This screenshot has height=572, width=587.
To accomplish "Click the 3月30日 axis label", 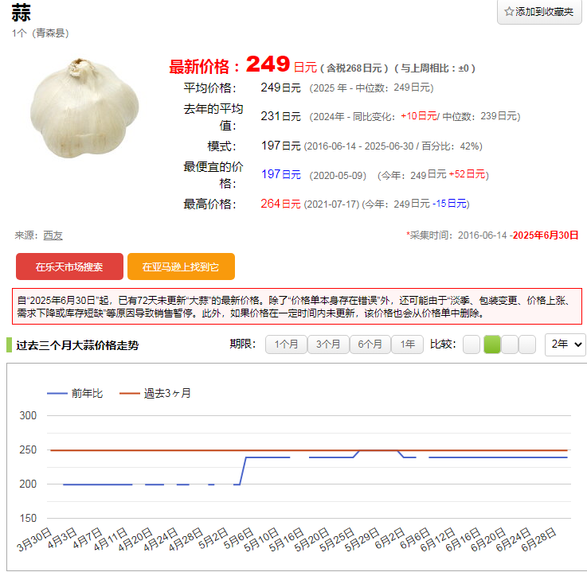I will coord(34,539).
